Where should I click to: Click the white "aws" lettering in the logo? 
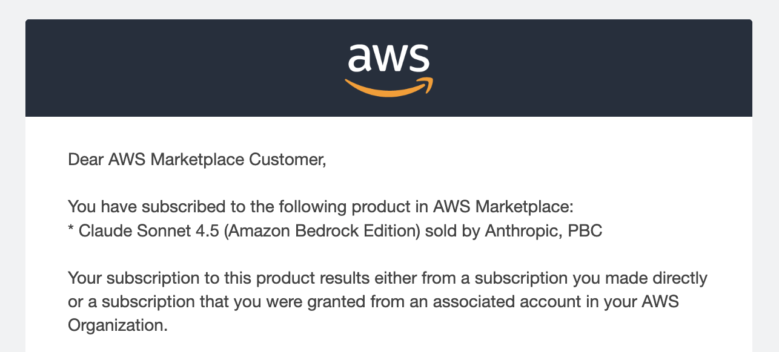tap(389, 57)
